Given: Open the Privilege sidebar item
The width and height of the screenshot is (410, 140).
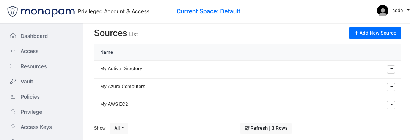Looking at the screenshot, I should point(31,112).
